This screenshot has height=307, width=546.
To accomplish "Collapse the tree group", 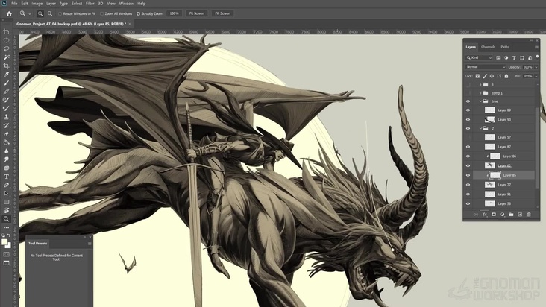I will pyautogui.click(x=480, y=101).
